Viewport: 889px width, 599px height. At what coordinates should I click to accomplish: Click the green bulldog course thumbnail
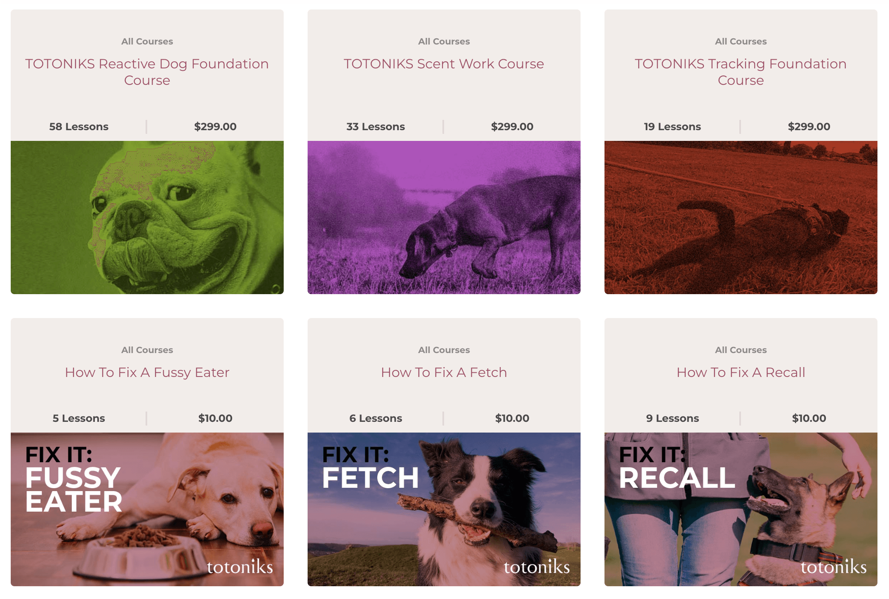(147, 218)
